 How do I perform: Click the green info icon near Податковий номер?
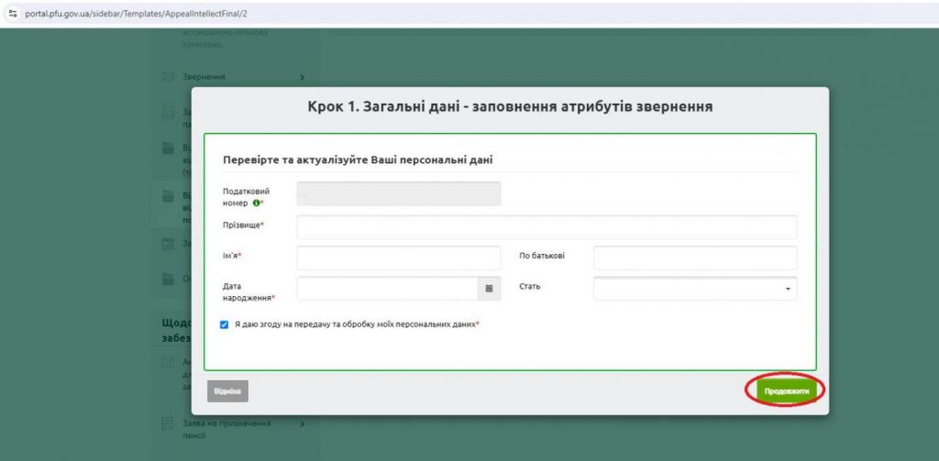coord(256,203)
